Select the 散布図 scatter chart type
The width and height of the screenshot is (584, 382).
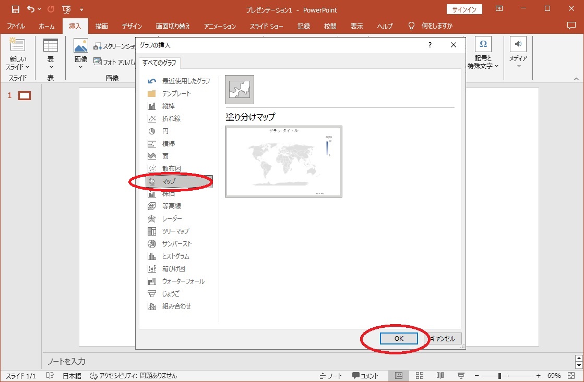[x=171, y=169]
